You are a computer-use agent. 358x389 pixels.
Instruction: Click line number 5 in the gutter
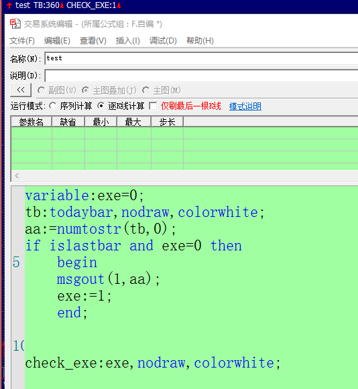tap(16, 262)
